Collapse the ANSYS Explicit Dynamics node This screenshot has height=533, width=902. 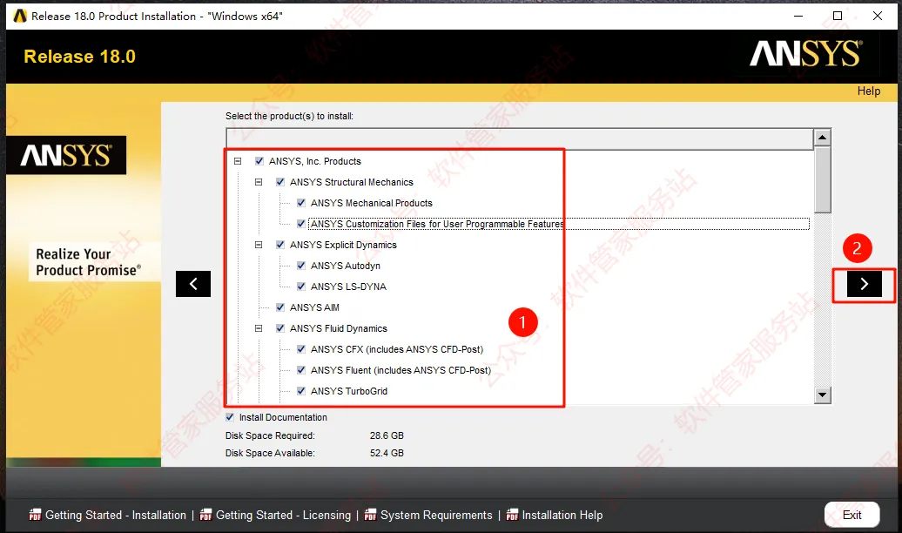pos(259,245)
